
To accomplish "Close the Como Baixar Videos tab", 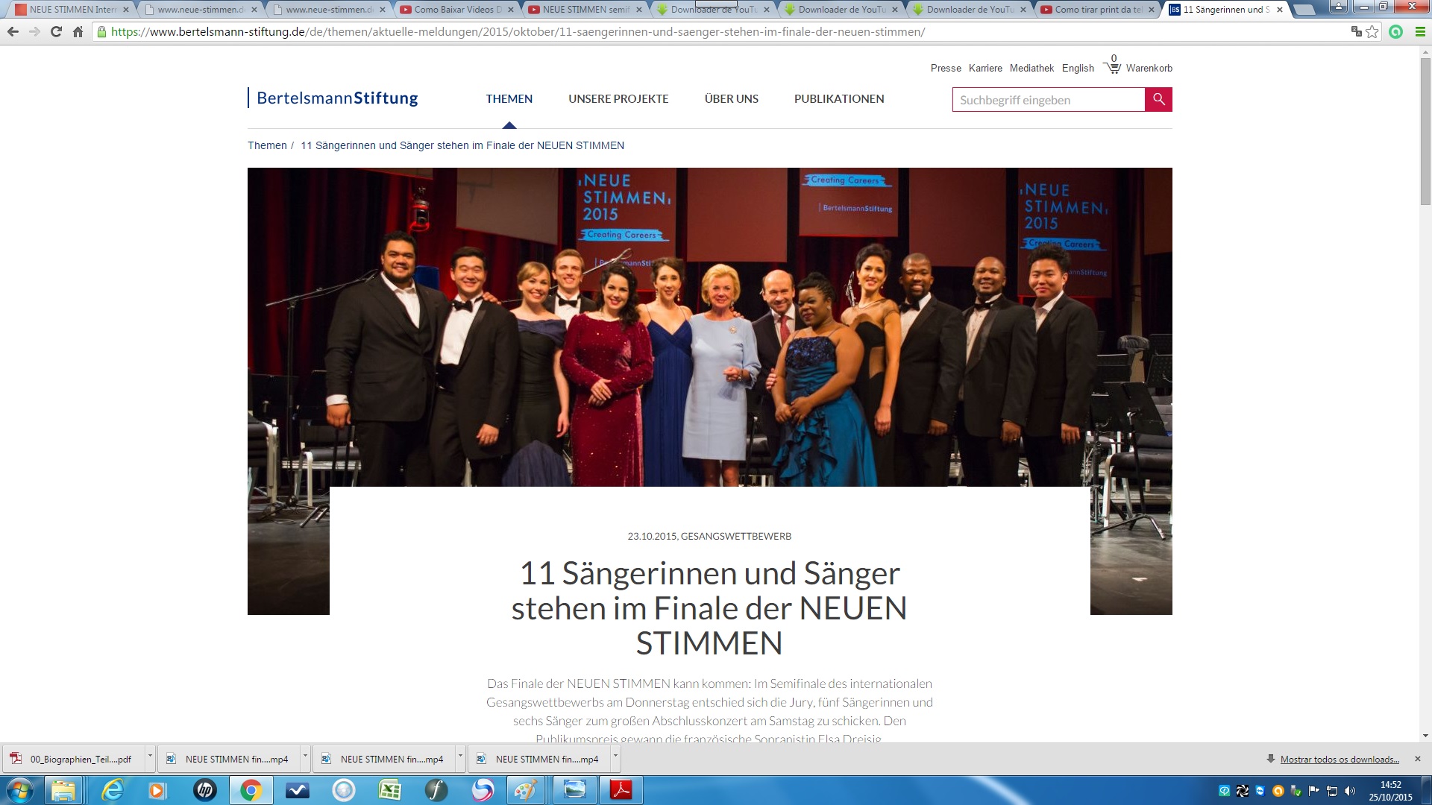I will (x=511, y=10).
